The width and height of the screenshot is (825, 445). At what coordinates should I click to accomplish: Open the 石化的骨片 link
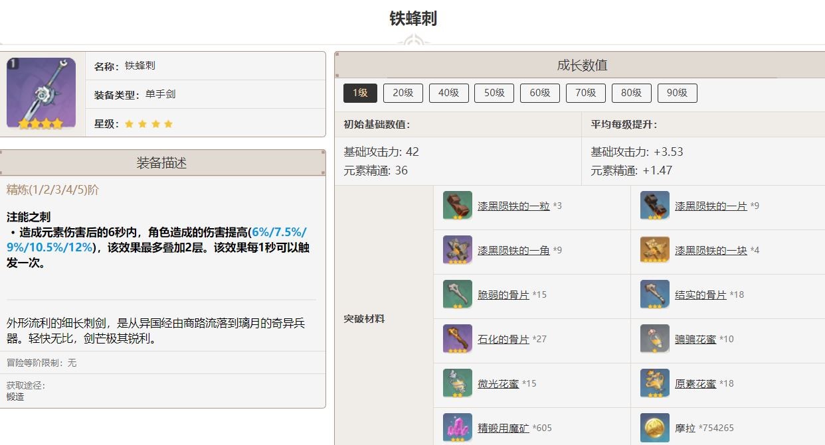tap(504, 340)
